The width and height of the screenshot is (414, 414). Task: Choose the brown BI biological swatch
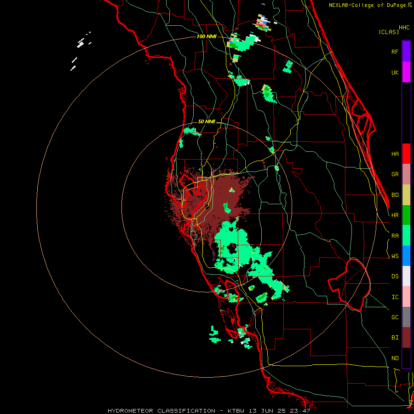(x=406, y=338)
